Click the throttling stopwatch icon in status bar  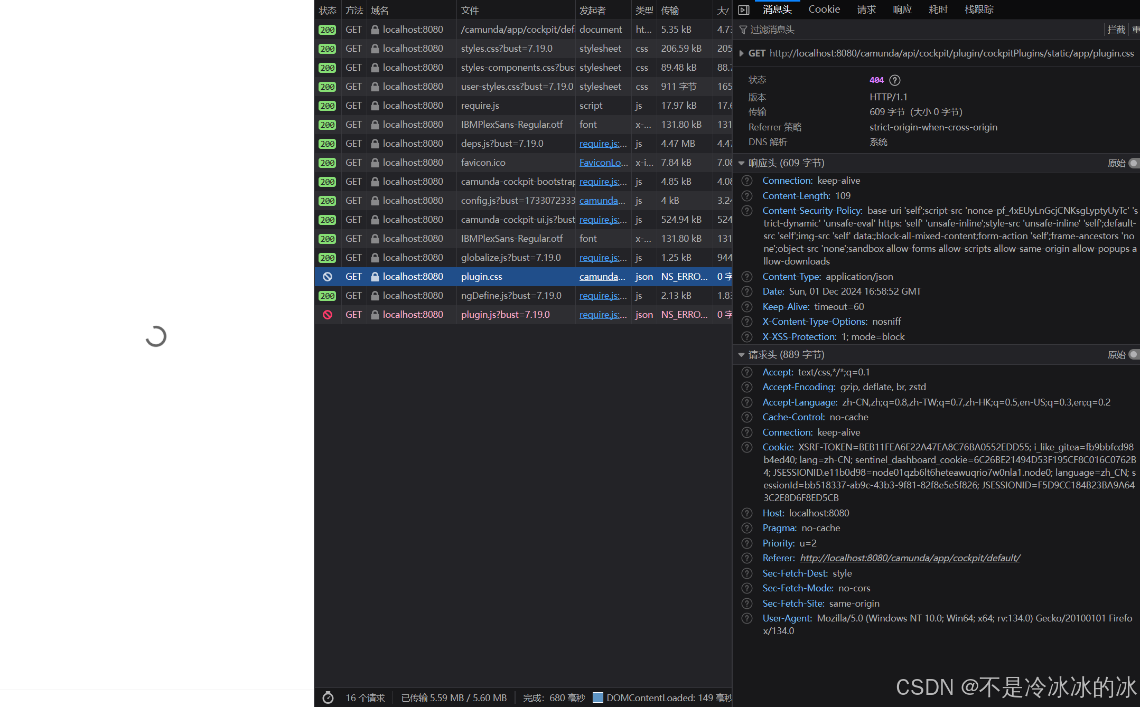pyautogui.click(x=328, y=697)
